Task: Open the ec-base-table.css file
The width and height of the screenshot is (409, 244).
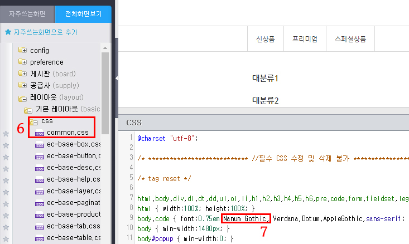Action: (74, 238)
